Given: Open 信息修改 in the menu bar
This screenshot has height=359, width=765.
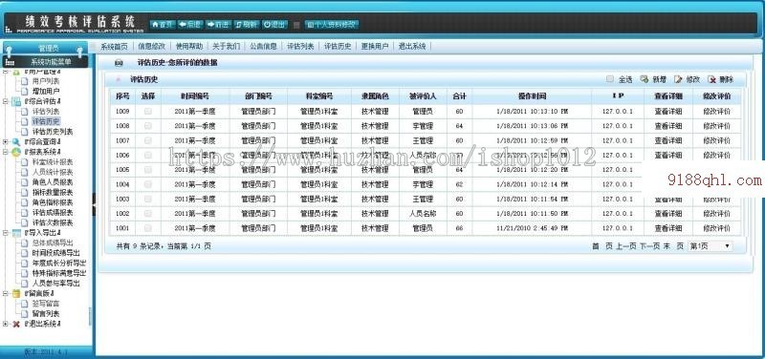Looking at the screenshot, I should [151, 46].
